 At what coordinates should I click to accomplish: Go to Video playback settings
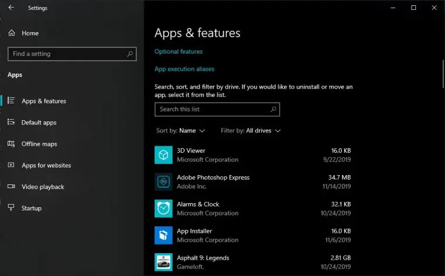(x=43, y=187)
